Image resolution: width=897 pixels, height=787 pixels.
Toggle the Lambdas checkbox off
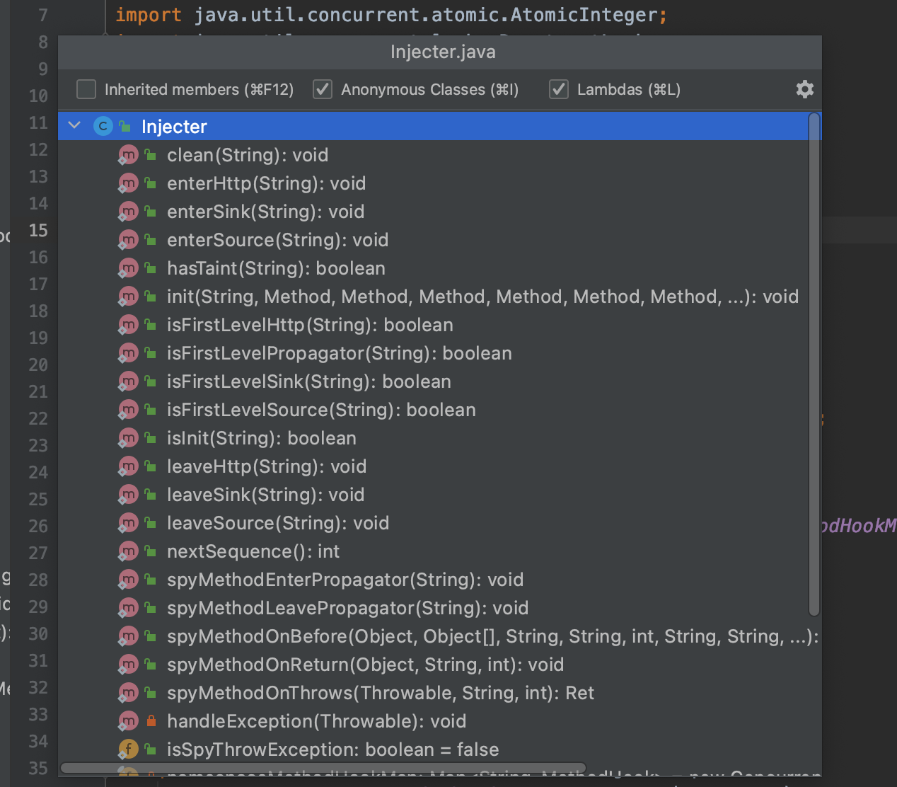559,89
